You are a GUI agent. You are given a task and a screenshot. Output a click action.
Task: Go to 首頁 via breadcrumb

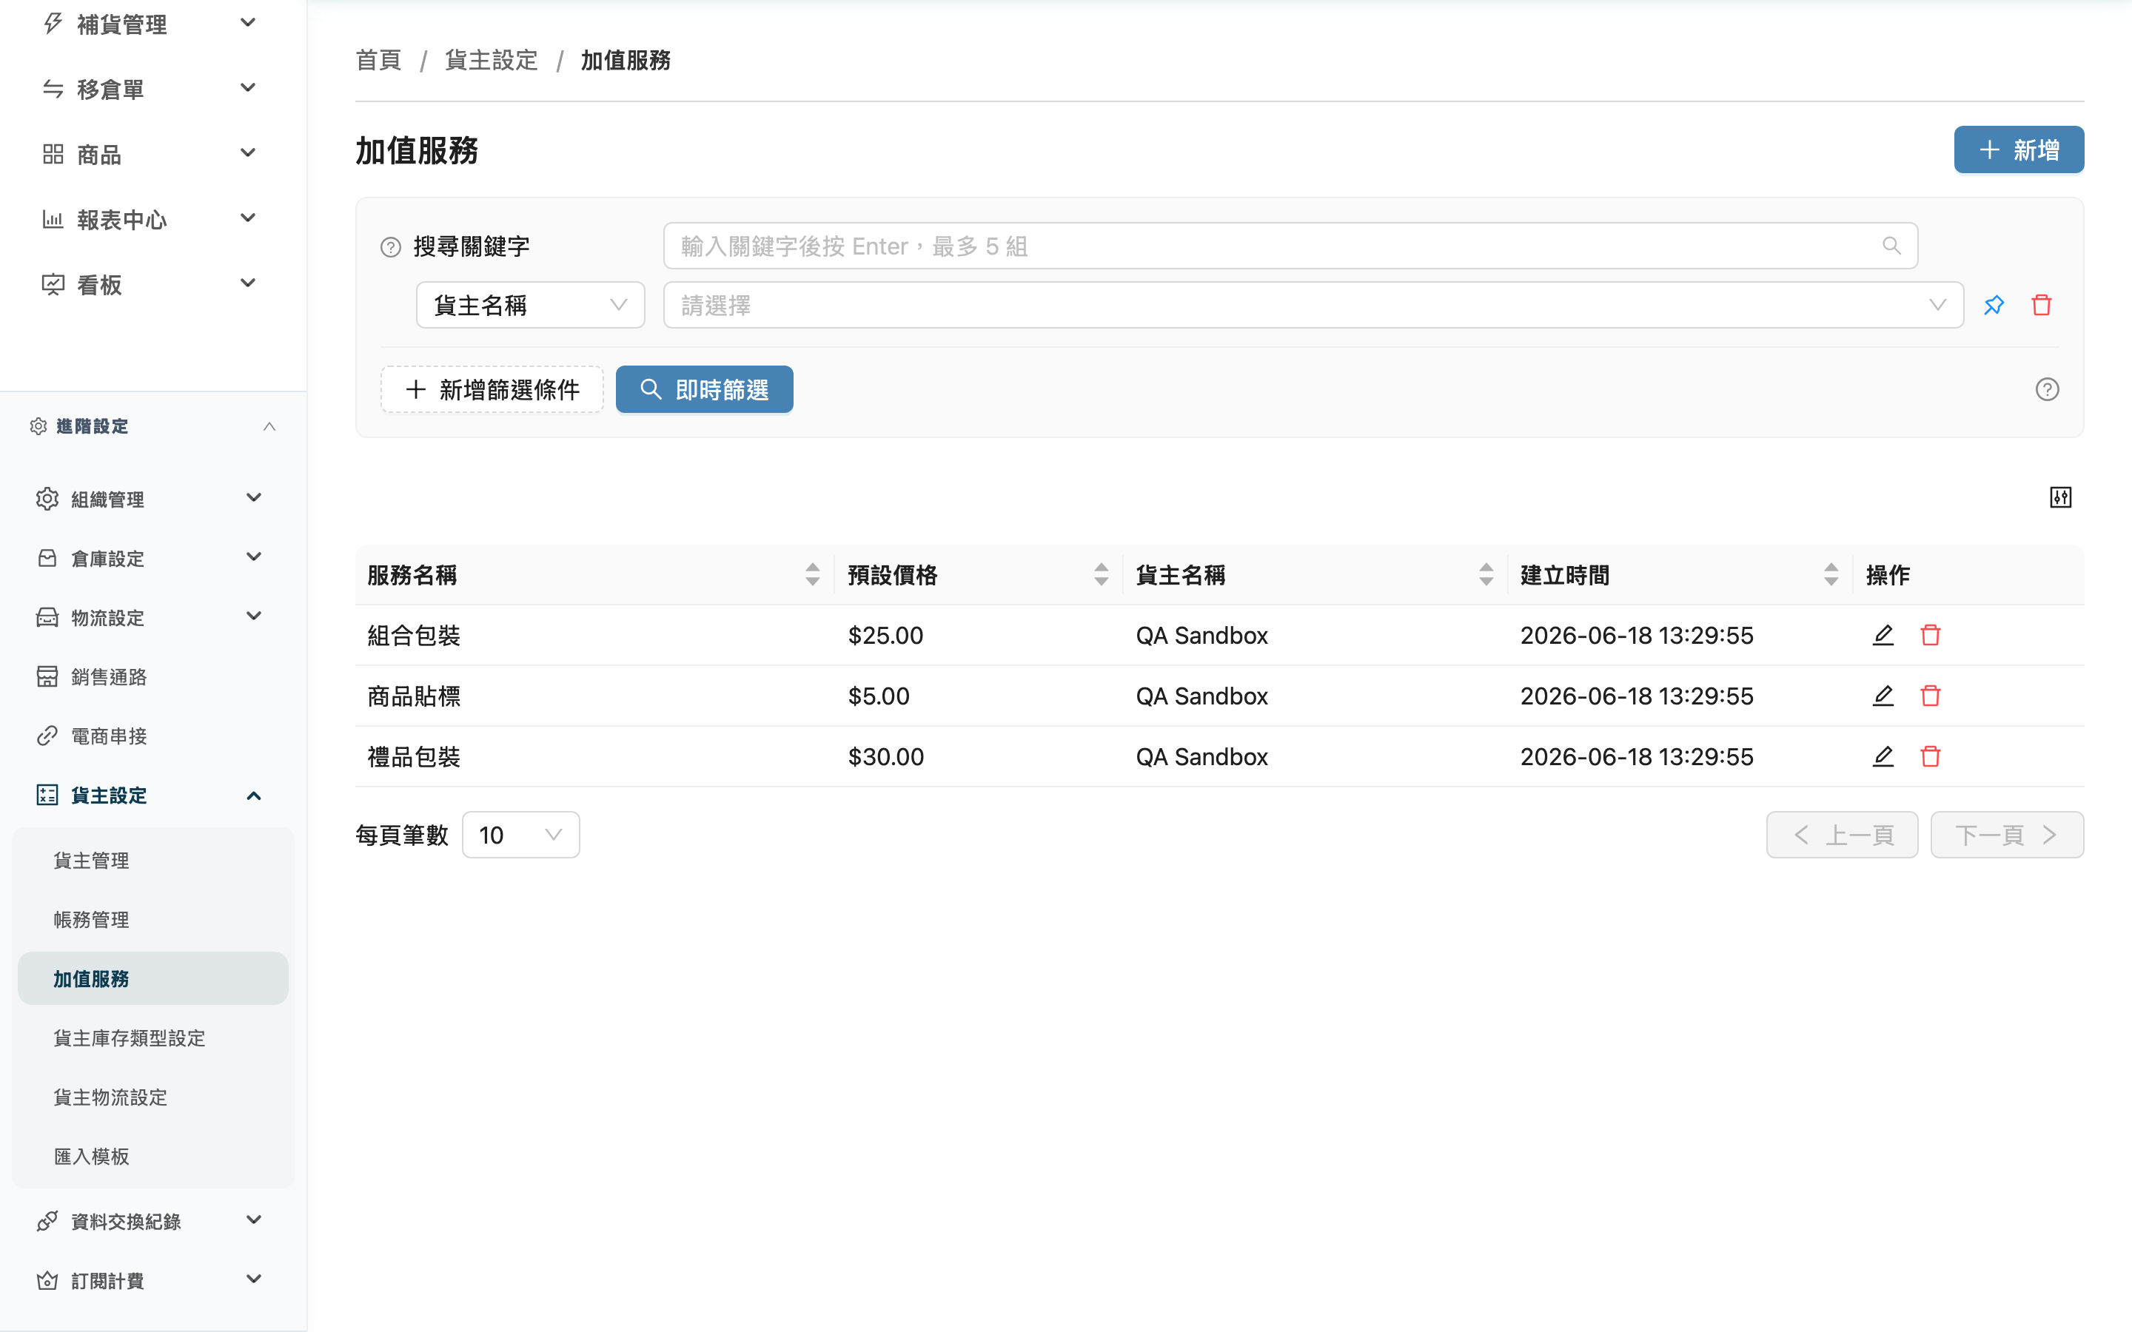click(x=379, y=60)
